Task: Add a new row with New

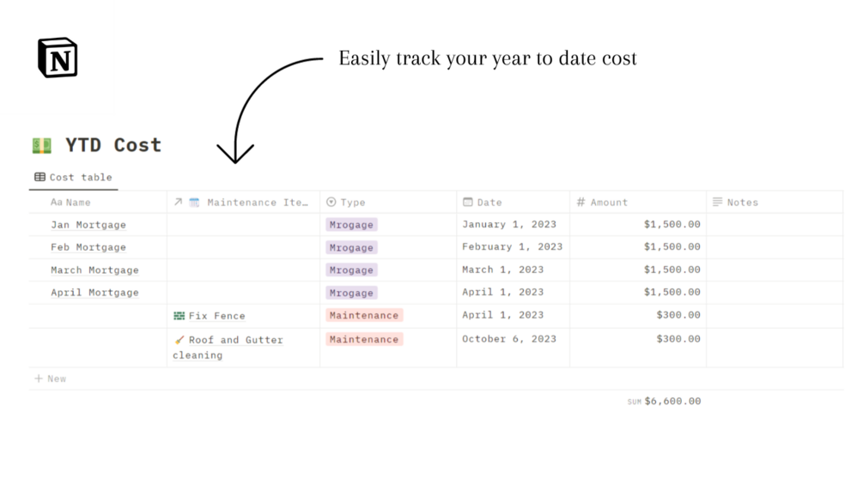Action: (50, 379)
